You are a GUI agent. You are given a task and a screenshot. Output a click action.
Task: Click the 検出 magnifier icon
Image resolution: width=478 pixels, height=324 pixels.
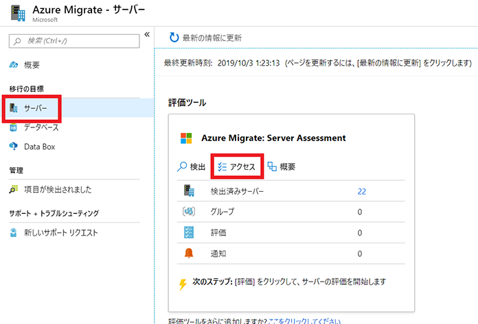pyautogui.click(x=182, y=166)
